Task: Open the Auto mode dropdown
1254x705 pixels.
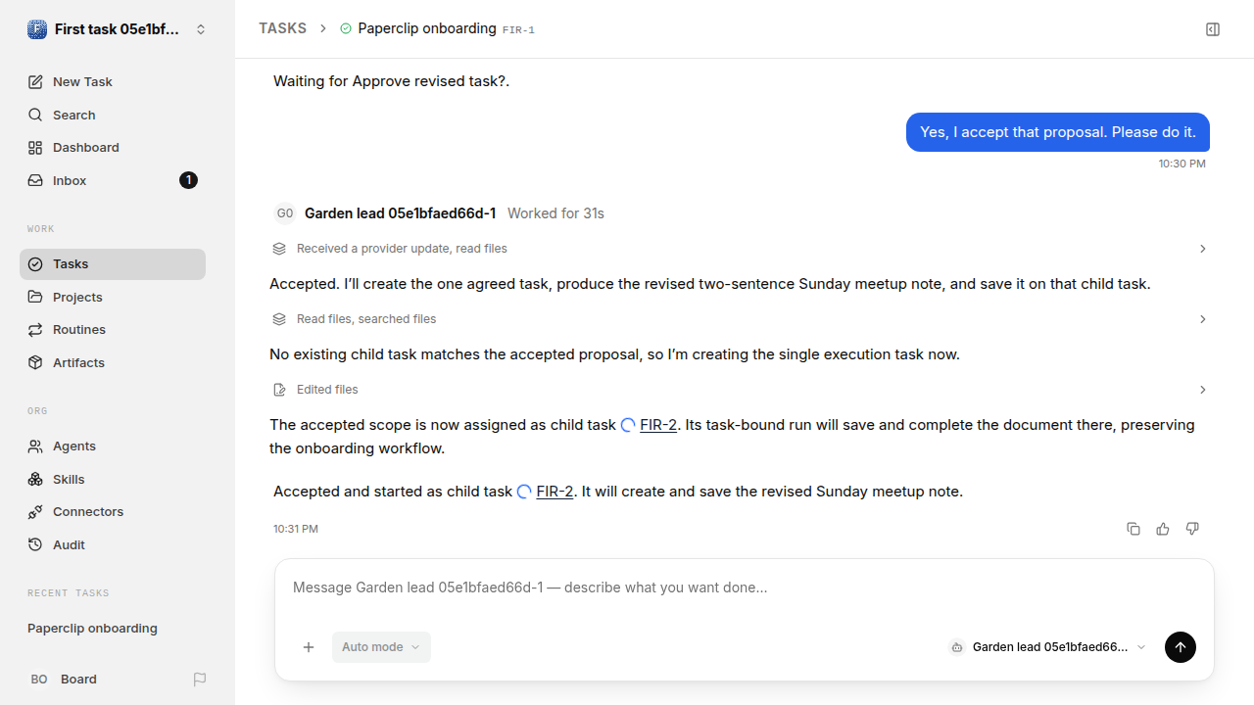Action: coord(381,647)
